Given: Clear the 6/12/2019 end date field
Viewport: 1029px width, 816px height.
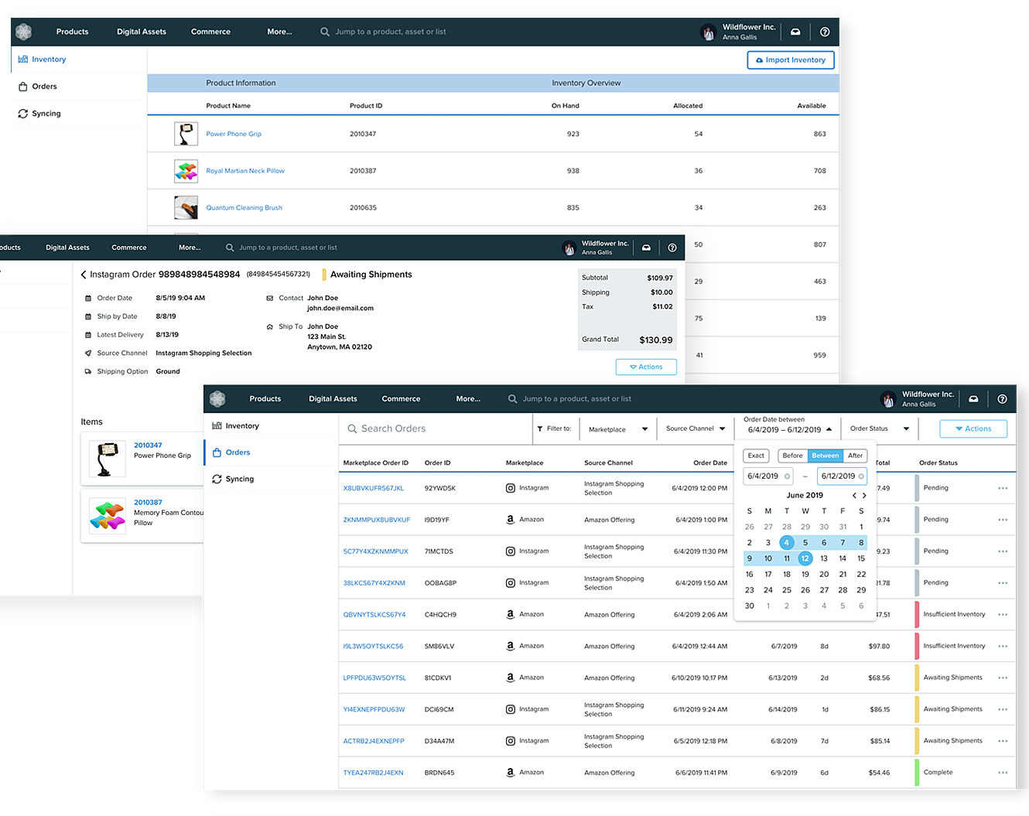Looking at the screenshot, I should (x=861, y=476).
